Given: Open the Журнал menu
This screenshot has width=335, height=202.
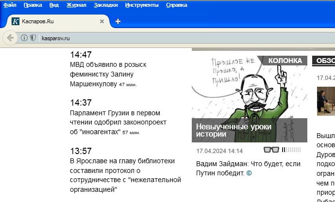Looking at the screenshot, I should [76, 5].
